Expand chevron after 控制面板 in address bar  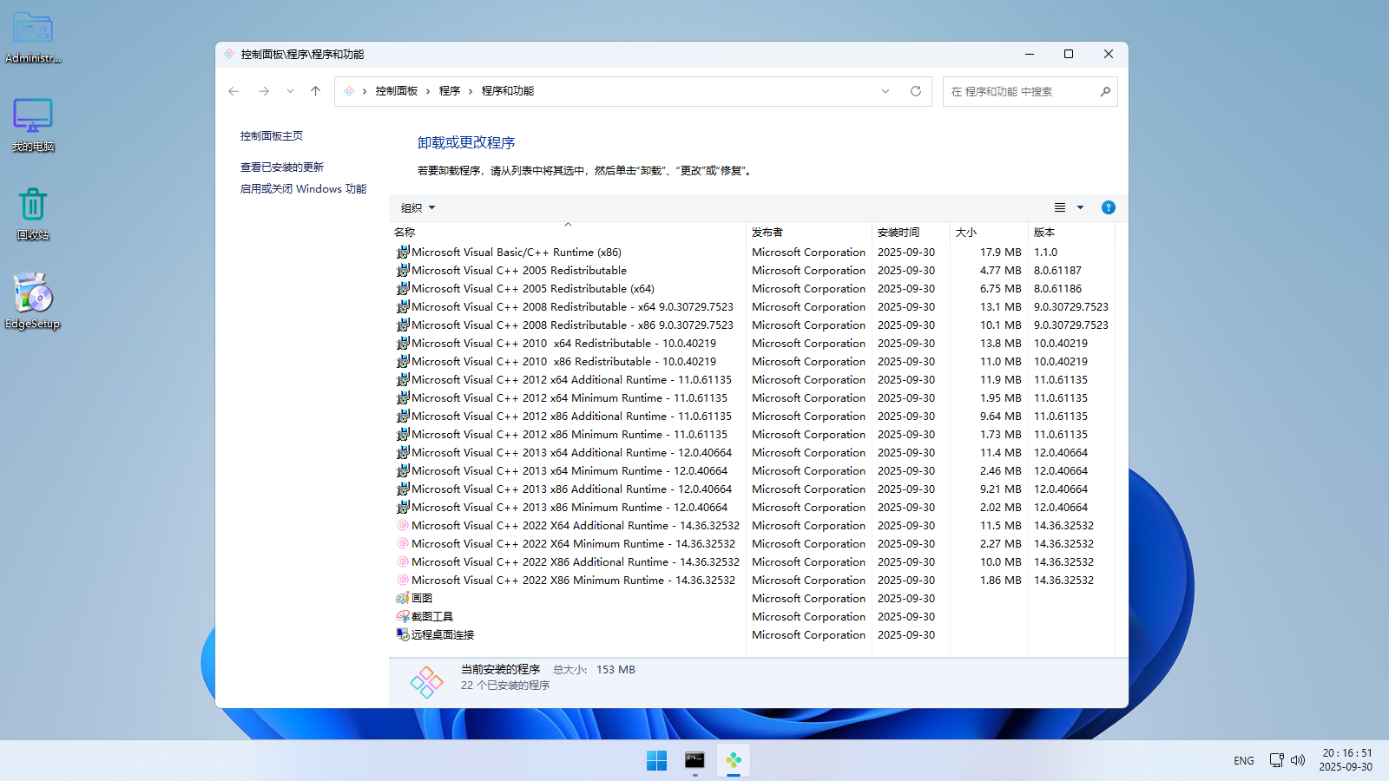428,91
